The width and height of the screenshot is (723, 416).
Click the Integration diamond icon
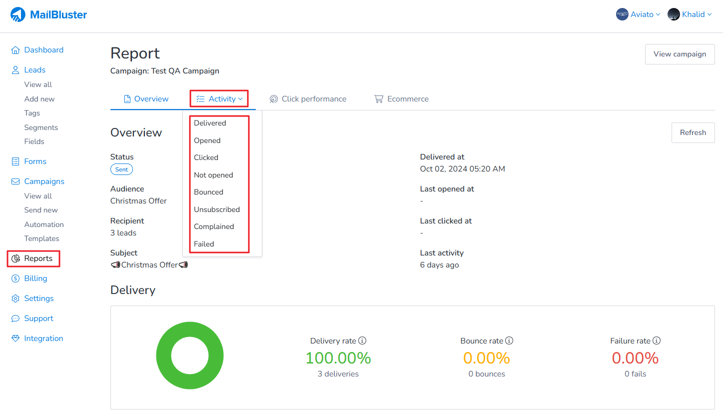(15, 338)
